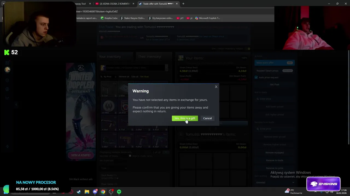This screenshot has width=350, height=196.
Task: Open Spotify from the taskbar
Action: pos(119,192)
